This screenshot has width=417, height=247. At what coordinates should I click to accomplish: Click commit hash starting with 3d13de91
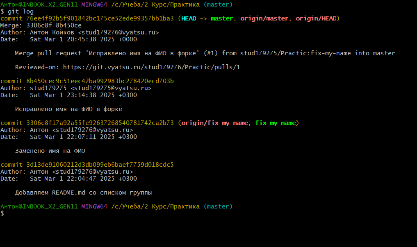pos(100,165)
